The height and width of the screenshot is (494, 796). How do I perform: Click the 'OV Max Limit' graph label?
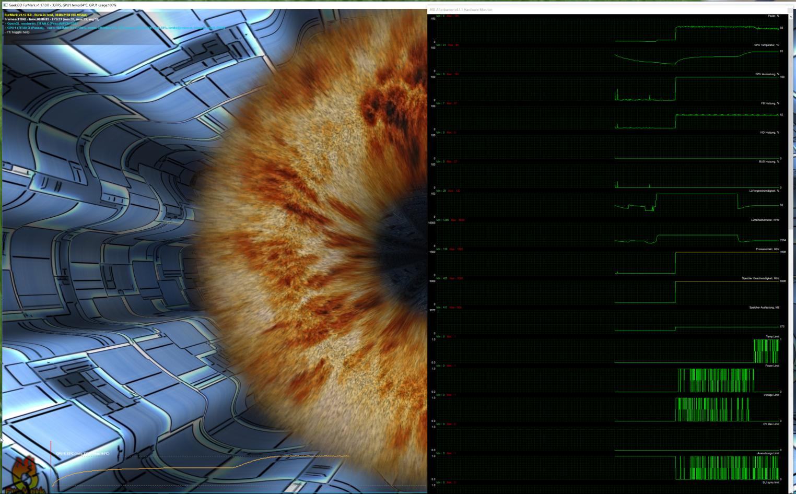tap(771, 424)
